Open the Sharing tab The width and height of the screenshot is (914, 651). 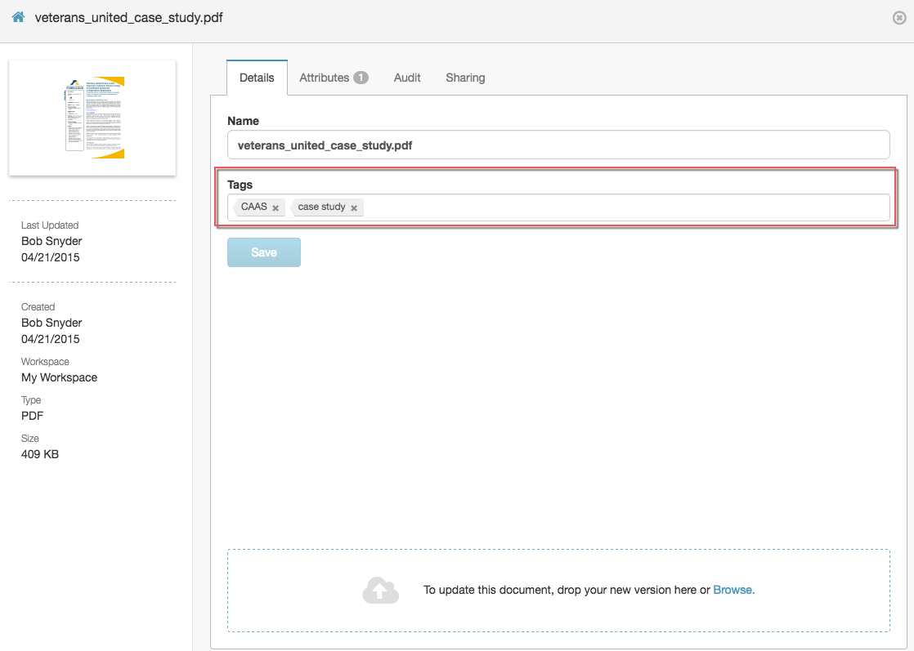465,78
